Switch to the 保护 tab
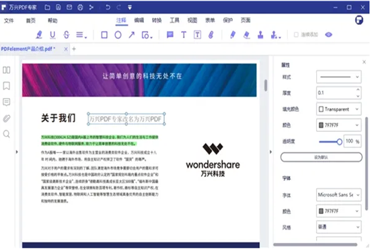Screen dimensions: 372x251 pos(228,20)
